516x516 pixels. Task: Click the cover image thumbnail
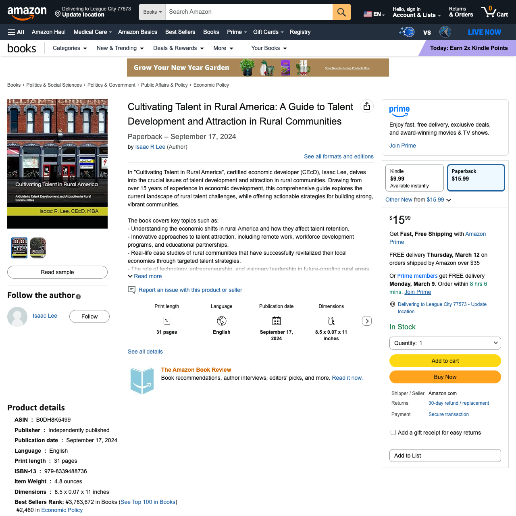pyautogui.click(x=19, y=248)
